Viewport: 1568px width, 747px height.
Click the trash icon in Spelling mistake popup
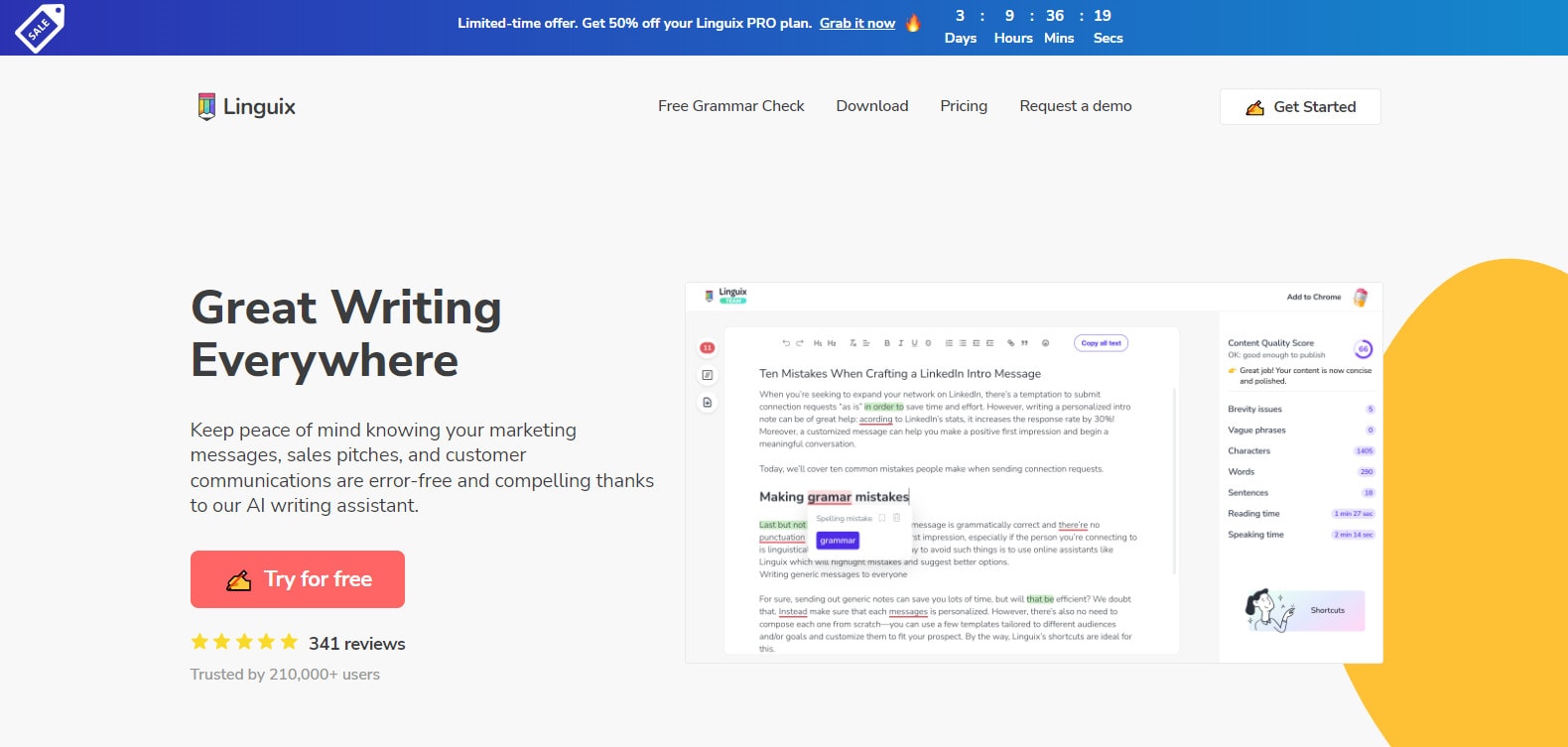click(x=896, y=518)
